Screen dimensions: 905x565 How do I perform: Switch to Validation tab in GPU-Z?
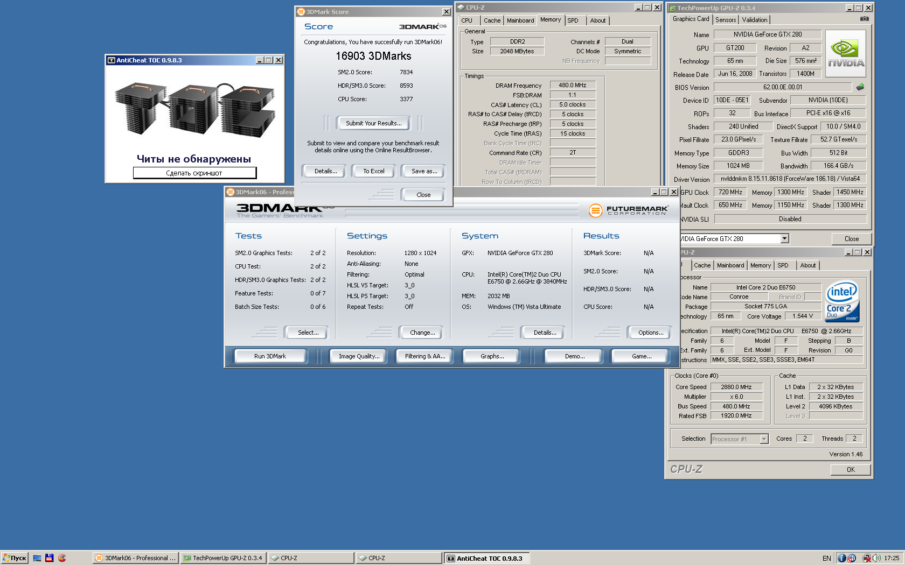click(755, 20)
